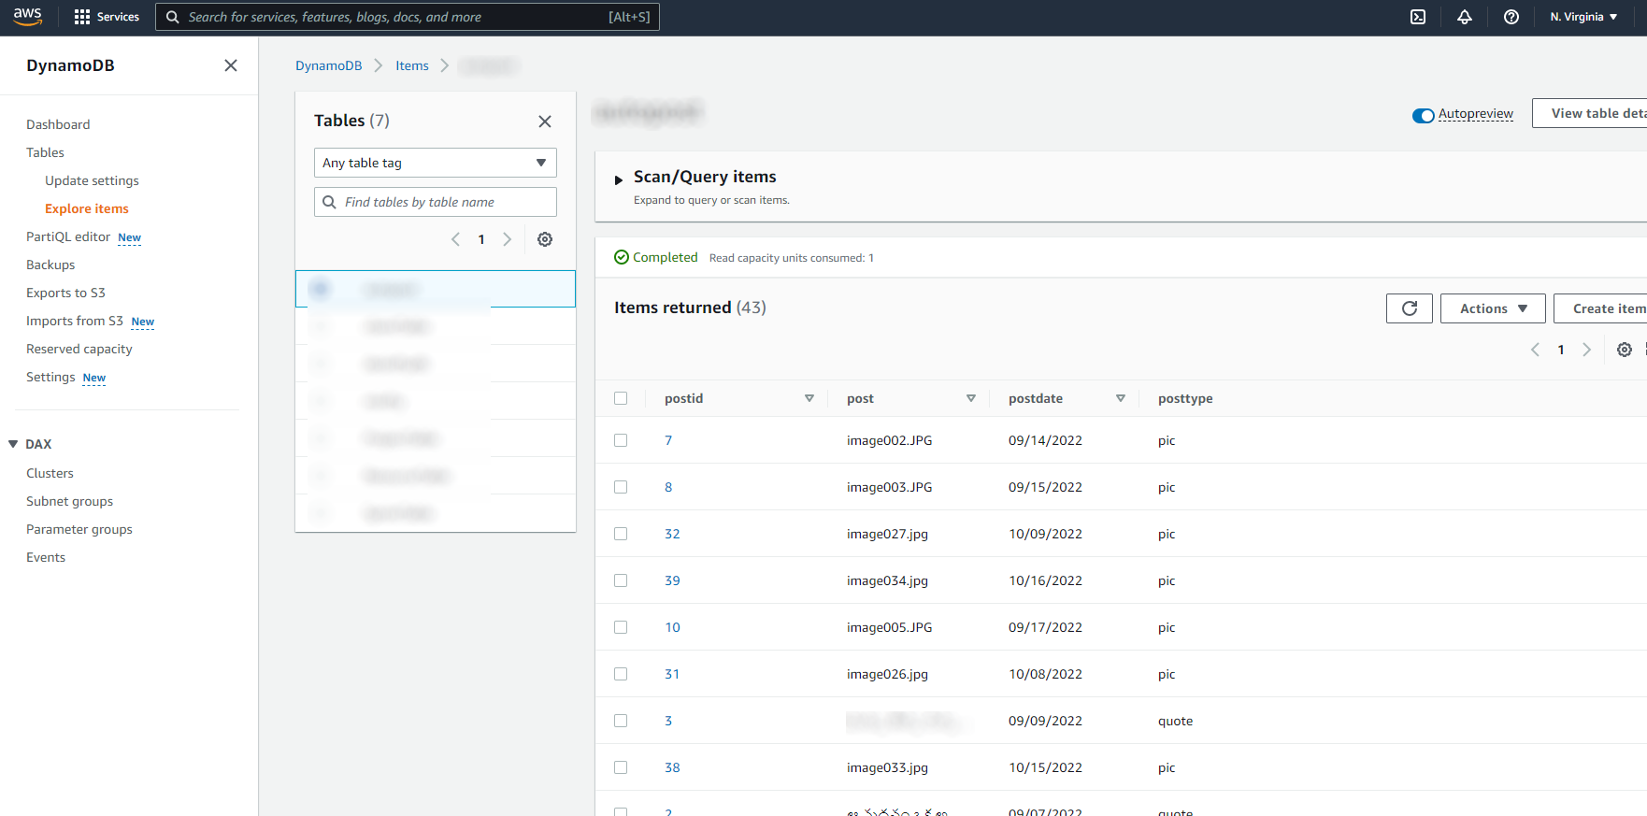Image resolution: width=1647 pixels, height=816 pixels.
Task: Expand the Scan/Query items section
Action: [x=618, y=179]
